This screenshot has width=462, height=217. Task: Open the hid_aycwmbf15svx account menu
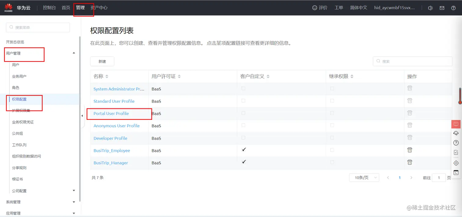click(394, 8)
